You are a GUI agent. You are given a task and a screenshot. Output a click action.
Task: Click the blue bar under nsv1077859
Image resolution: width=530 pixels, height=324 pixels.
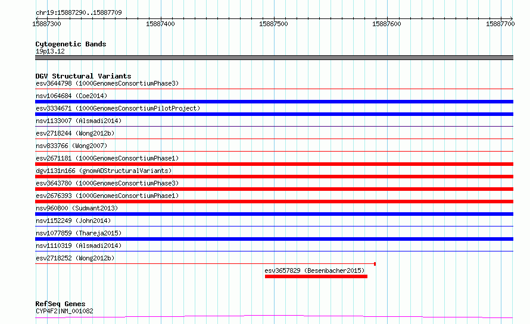click(x=274, y=239)
